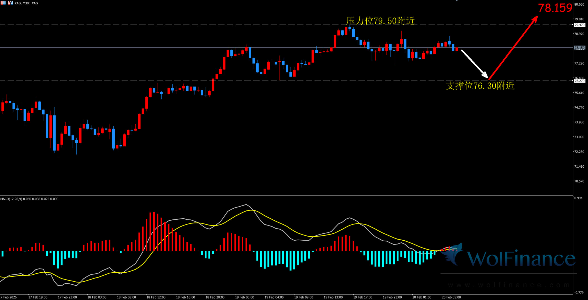Click the large red 78.159 price text
Image resolution: width=588 pixels, height=300 pixels.
(x=555, y=8)
